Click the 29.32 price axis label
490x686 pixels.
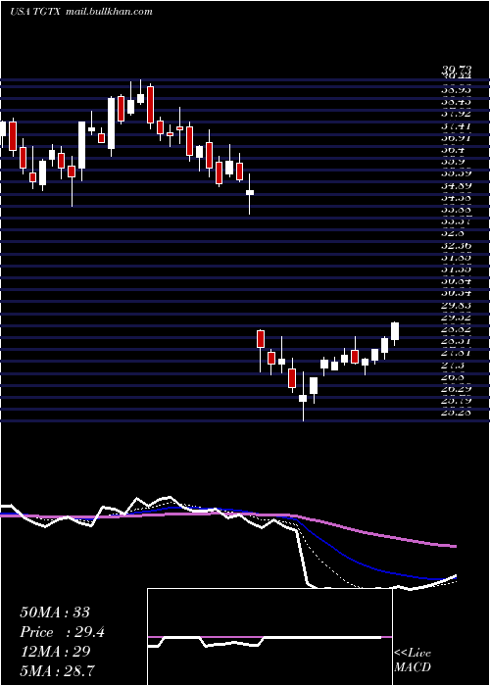point(456,318)
